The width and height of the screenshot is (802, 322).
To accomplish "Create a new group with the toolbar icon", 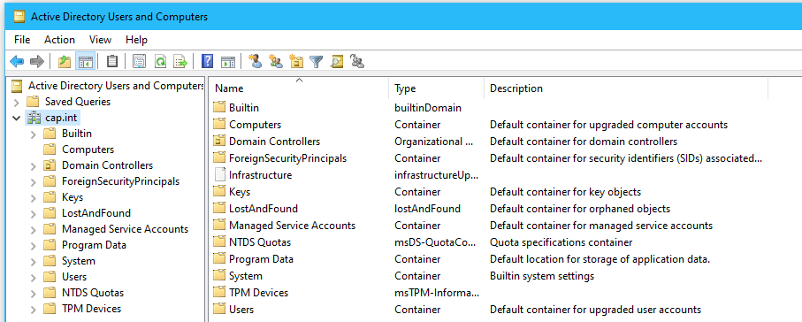I will tap(276, 62).
